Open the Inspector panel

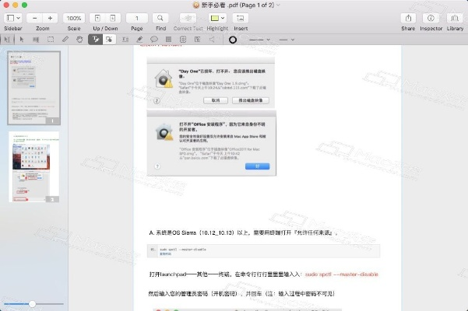pos(431,18)
